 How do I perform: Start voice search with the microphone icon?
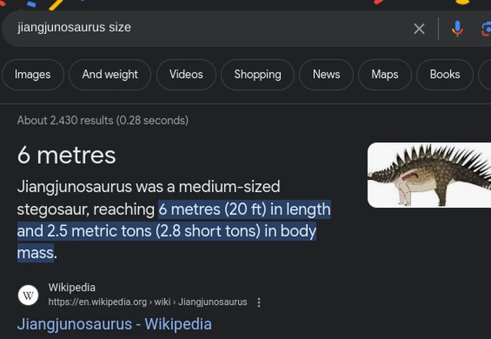457,29
